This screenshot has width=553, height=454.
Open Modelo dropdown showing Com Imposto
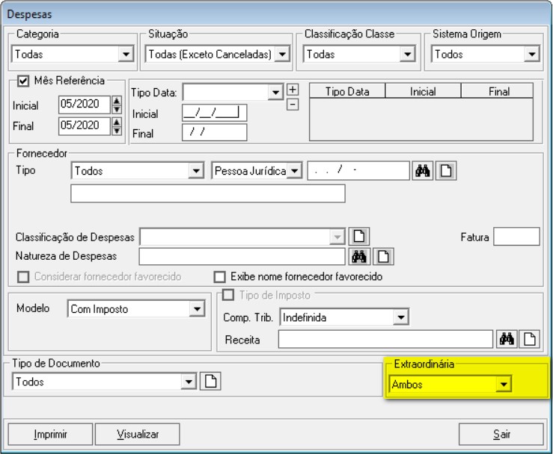click(x=197, y=309)
